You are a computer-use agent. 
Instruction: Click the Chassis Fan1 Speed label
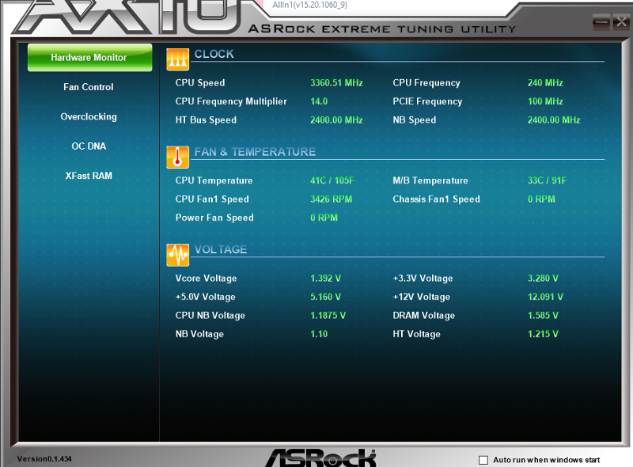pyautogui.click(x=437, y=199)
